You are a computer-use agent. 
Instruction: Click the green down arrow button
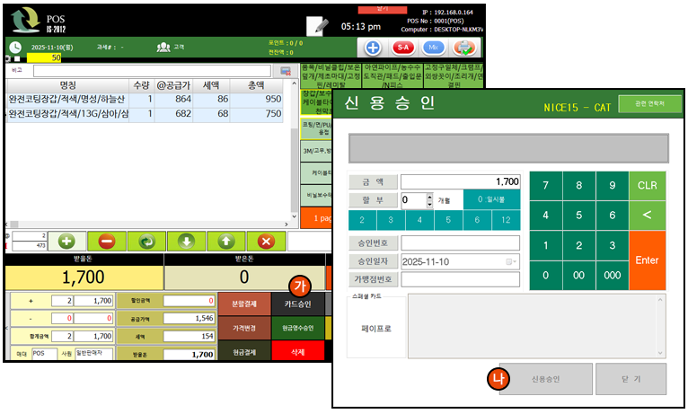tap(187, 242)
